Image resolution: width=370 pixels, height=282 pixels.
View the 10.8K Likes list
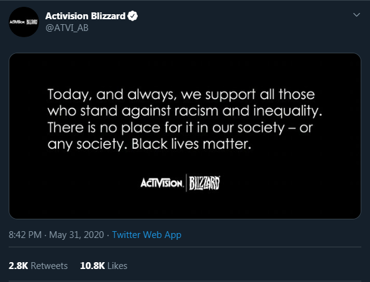coord(104,266)
